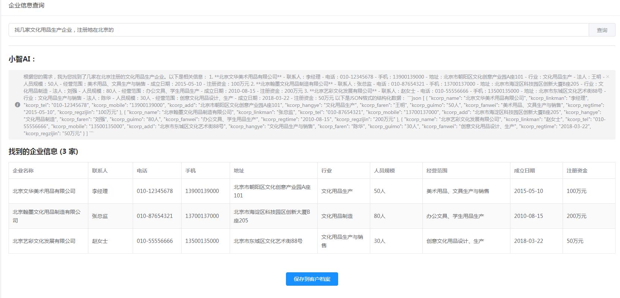Click the info icon in the AI response box
This screenshot has height=298, width=620.
click(18, 105)
